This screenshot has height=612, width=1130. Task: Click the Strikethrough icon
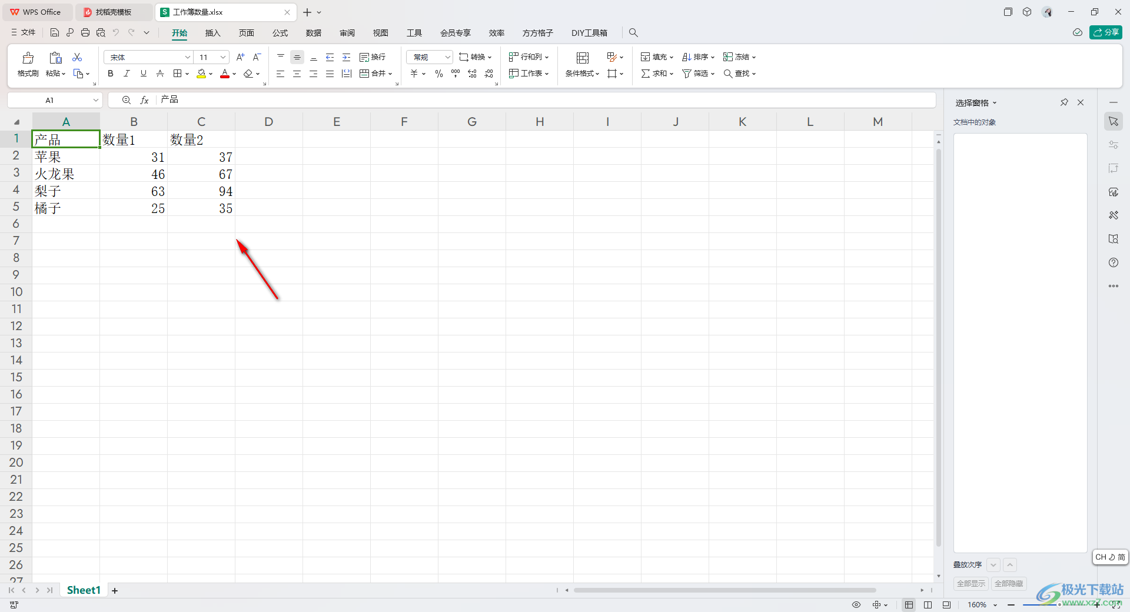[x=160, y=74]
